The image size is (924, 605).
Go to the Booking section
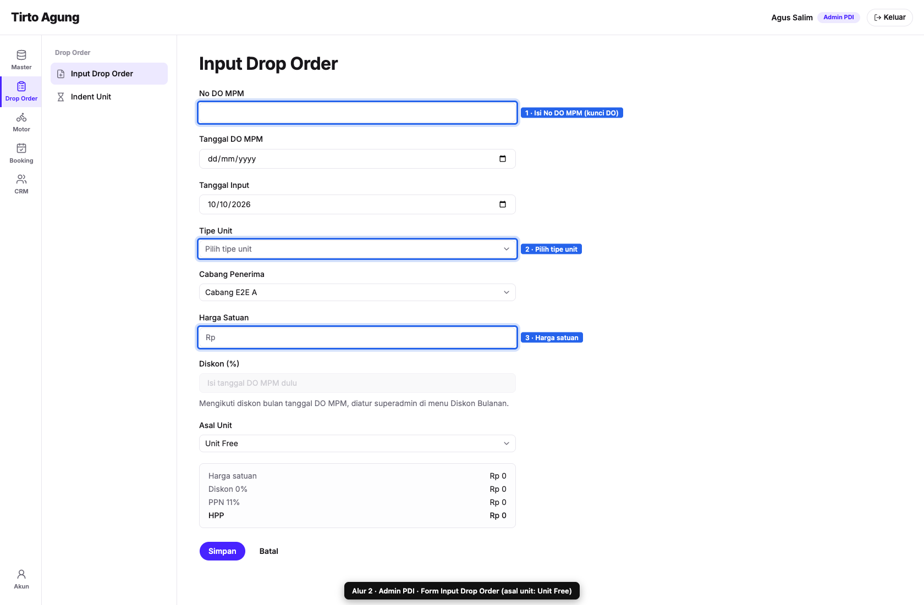pyautogui.click(x=21, y=154)
